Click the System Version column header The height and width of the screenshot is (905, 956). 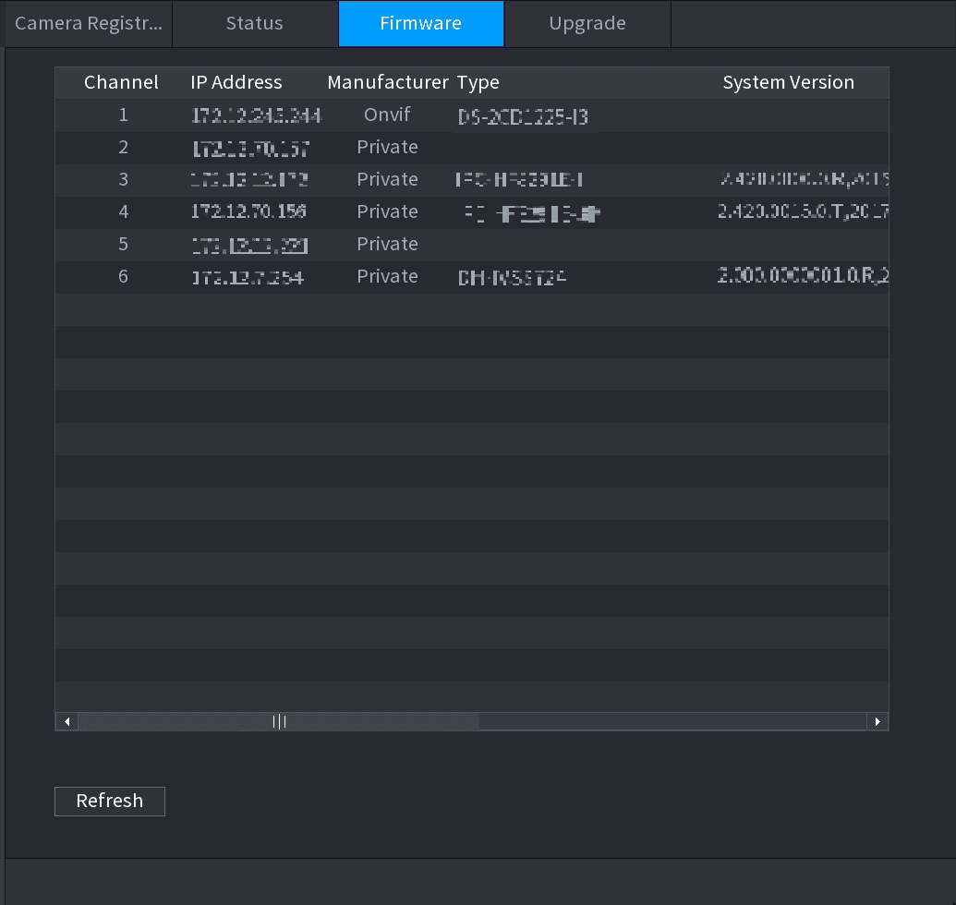788,82
